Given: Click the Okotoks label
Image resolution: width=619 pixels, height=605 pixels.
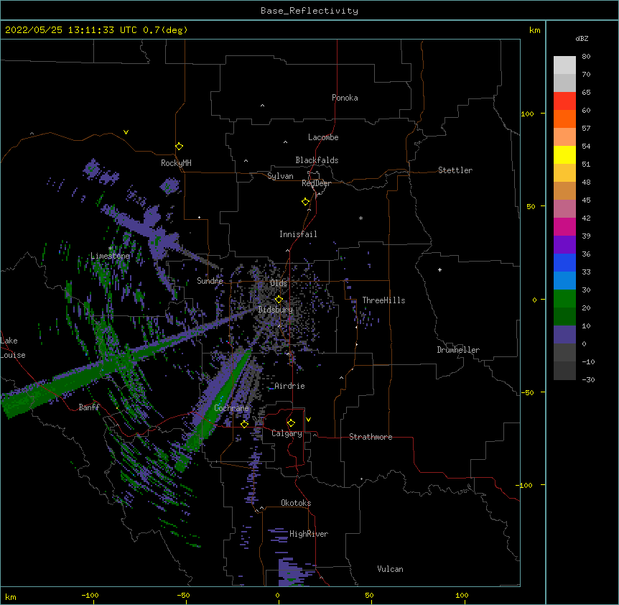Looking at the screenshot, I should (296, 503).
